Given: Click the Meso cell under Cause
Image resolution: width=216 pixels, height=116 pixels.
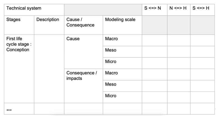Looking at the screenshot, I should (122, 51).
